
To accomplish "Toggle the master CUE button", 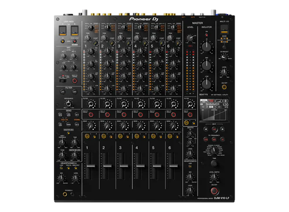I will pyautogui.click(x=186, y=122).
